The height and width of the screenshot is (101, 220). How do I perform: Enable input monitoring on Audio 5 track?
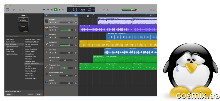55,83
